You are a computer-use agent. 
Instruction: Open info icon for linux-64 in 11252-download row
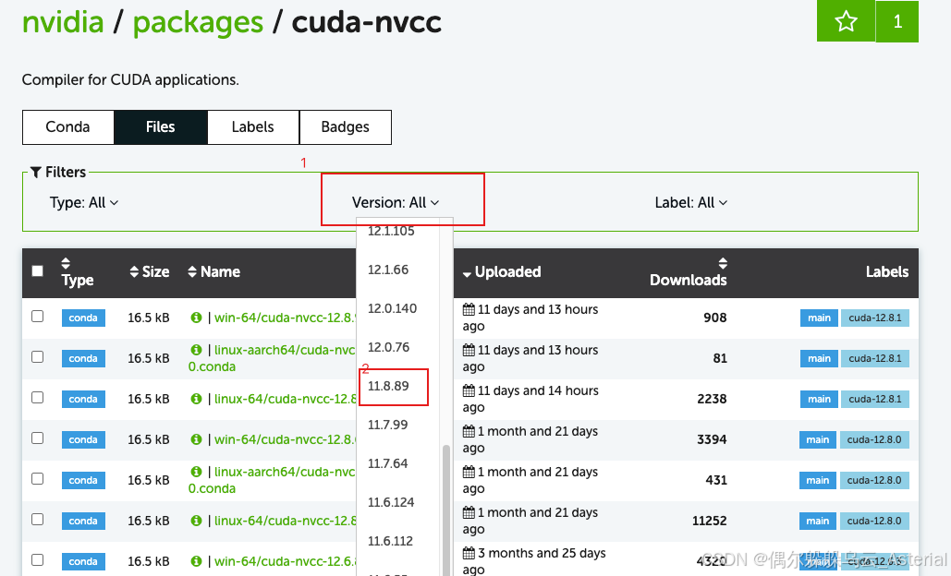pyautogui.click(x=196, y=521)
